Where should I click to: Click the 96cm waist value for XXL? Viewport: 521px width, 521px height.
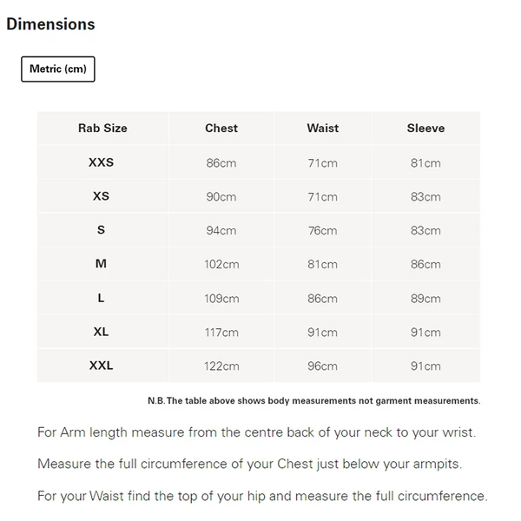322,366
